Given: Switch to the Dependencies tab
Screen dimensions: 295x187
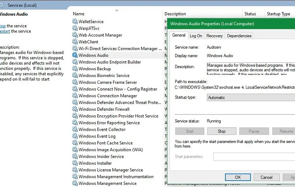Looking at the screenshot, I should pyautogui.click(x=239, y=36).
